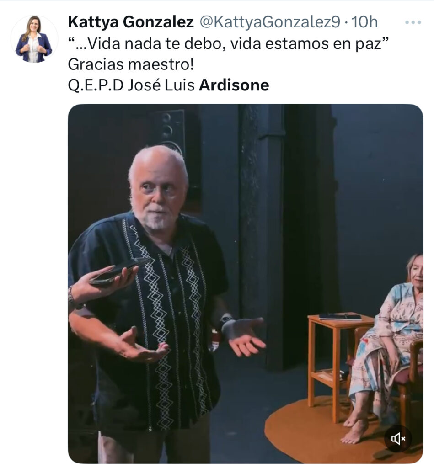The width and height of the screenshot is (434, 468).
Task: Click the notebook on the wooden table
Action: [340, 316]
